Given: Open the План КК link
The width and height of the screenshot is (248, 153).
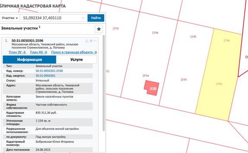Looking at the screenshot, I should coord(38,52).
